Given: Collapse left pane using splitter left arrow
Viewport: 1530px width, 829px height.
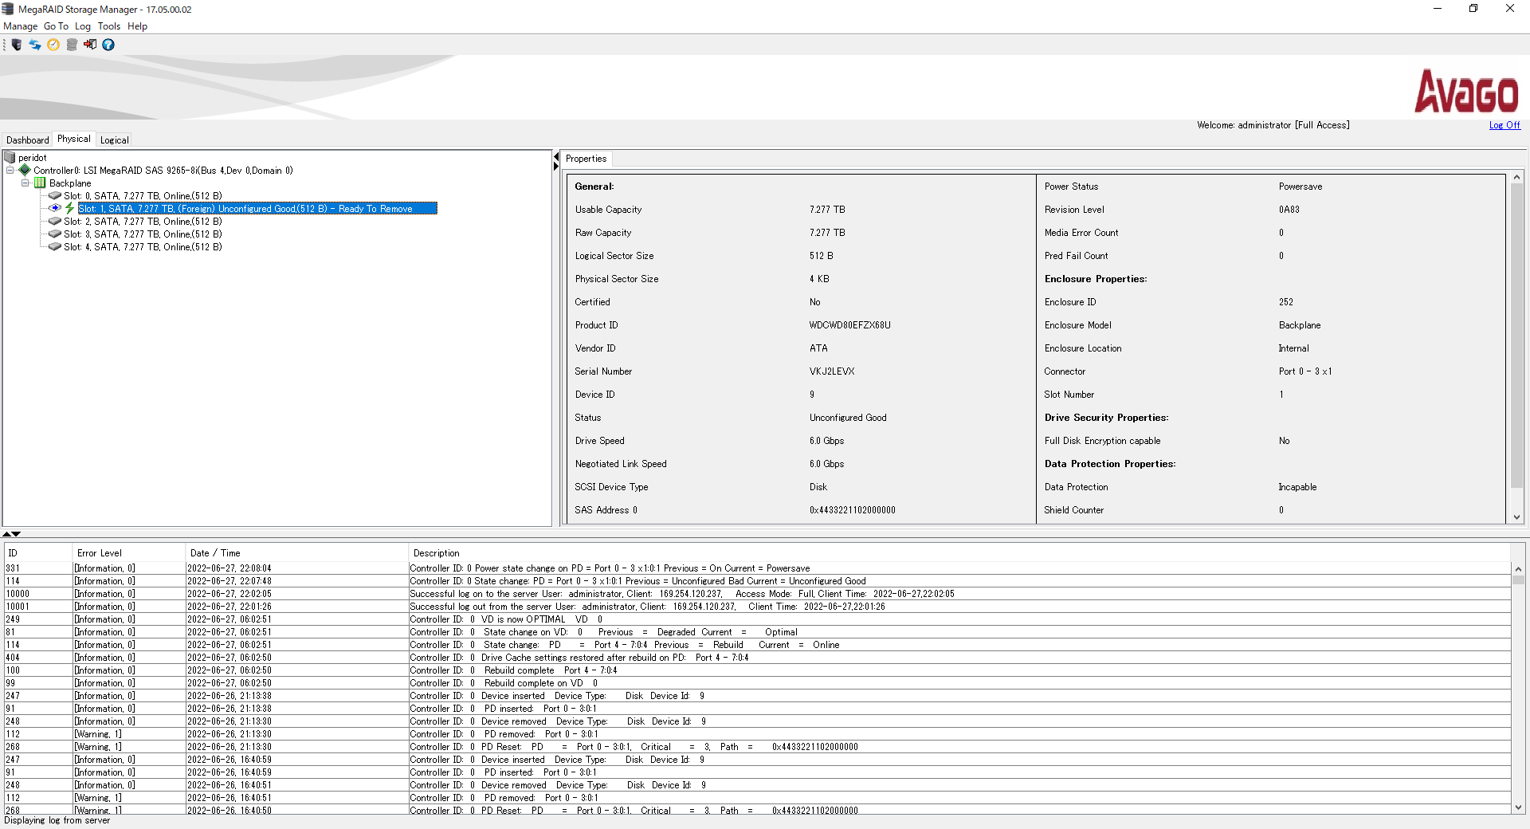Looking at the screenshot, I should tap(556, 158).
